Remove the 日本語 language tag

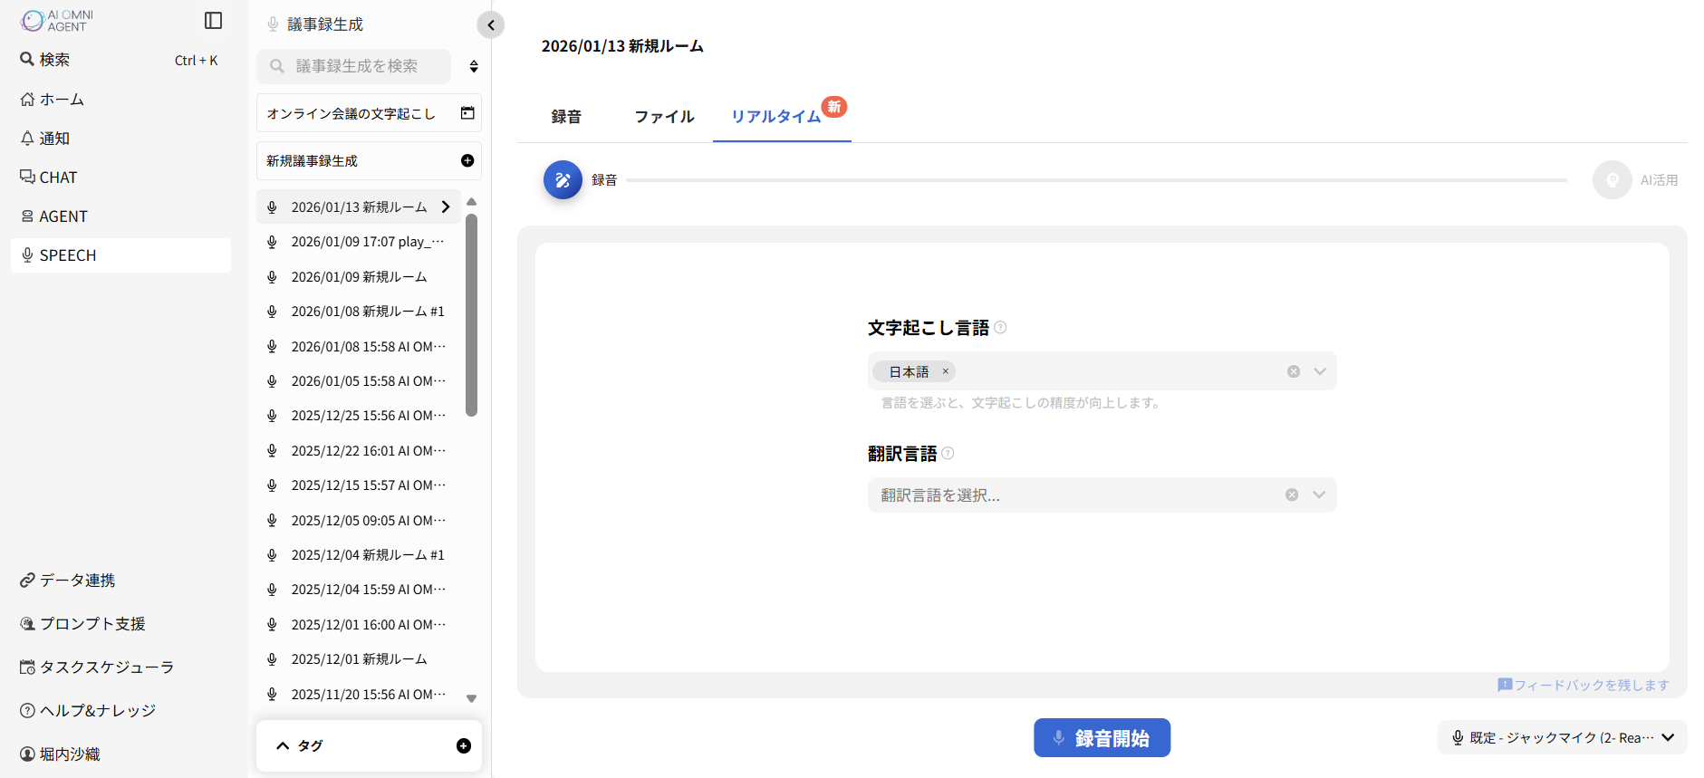click(945, 370)
